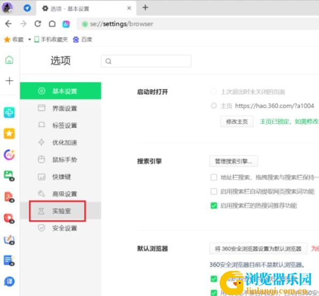Click the 管理搜索引擎 button
This screenshot has height=296, width=319.
[234, 161]
